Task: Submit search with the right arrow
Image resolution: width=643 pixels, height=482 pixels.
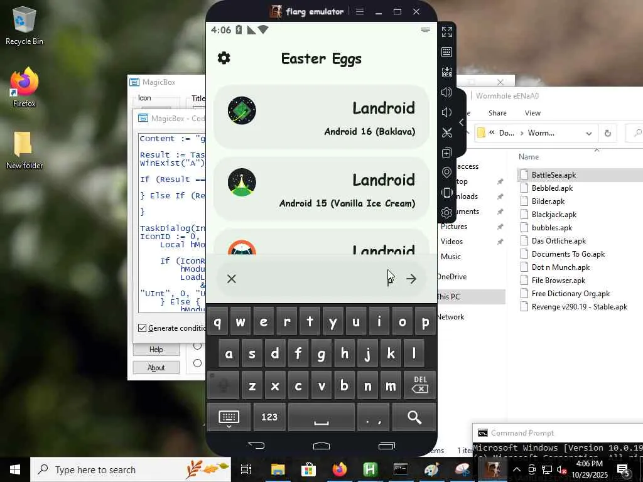Action: [411, 279]
